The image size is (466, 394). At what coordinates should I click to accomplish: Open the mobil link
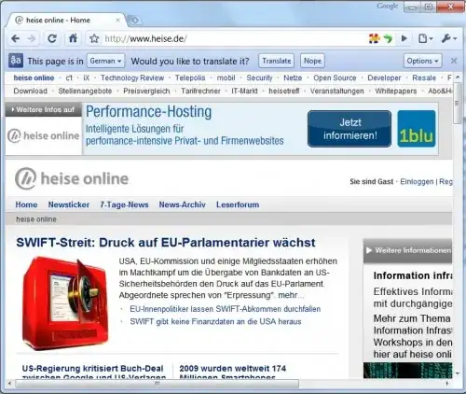pos(226,77)
